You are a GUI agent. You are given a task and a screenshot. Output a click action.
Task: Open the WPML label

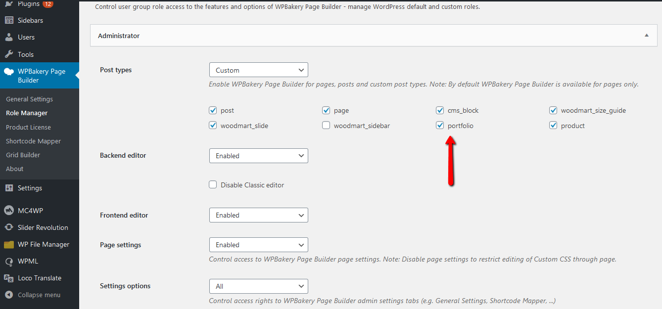(x=28, y=261)
